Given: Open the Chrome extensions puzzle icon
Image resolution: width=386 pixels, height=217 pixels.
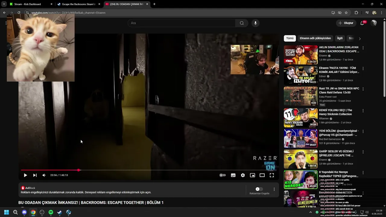Looking at the screenshot, I should tap(356, 13).
